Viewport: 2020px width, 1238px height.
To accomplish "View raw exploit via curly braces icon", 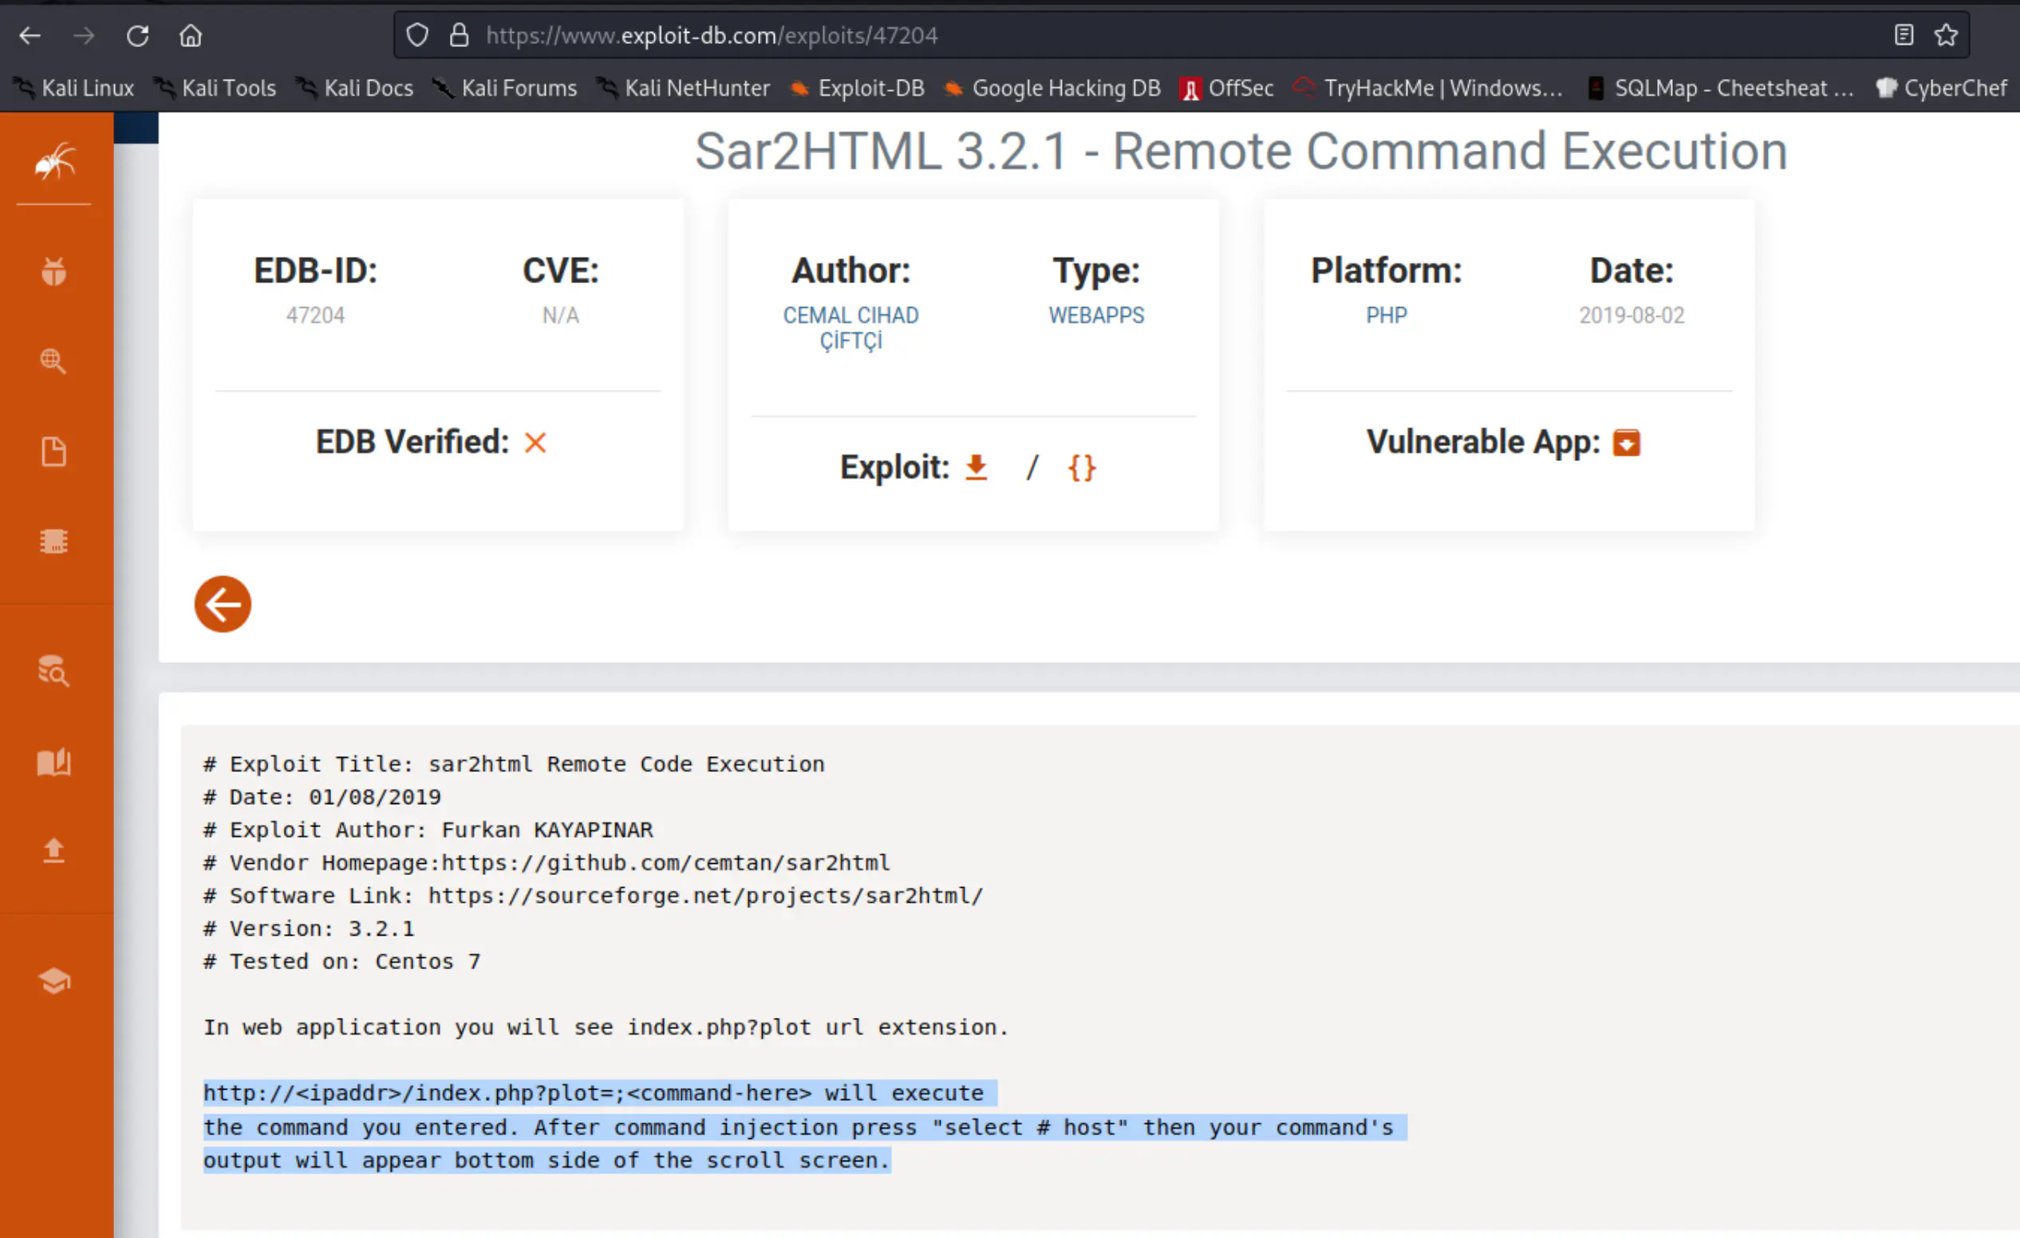I will [x=1081, y=467].
